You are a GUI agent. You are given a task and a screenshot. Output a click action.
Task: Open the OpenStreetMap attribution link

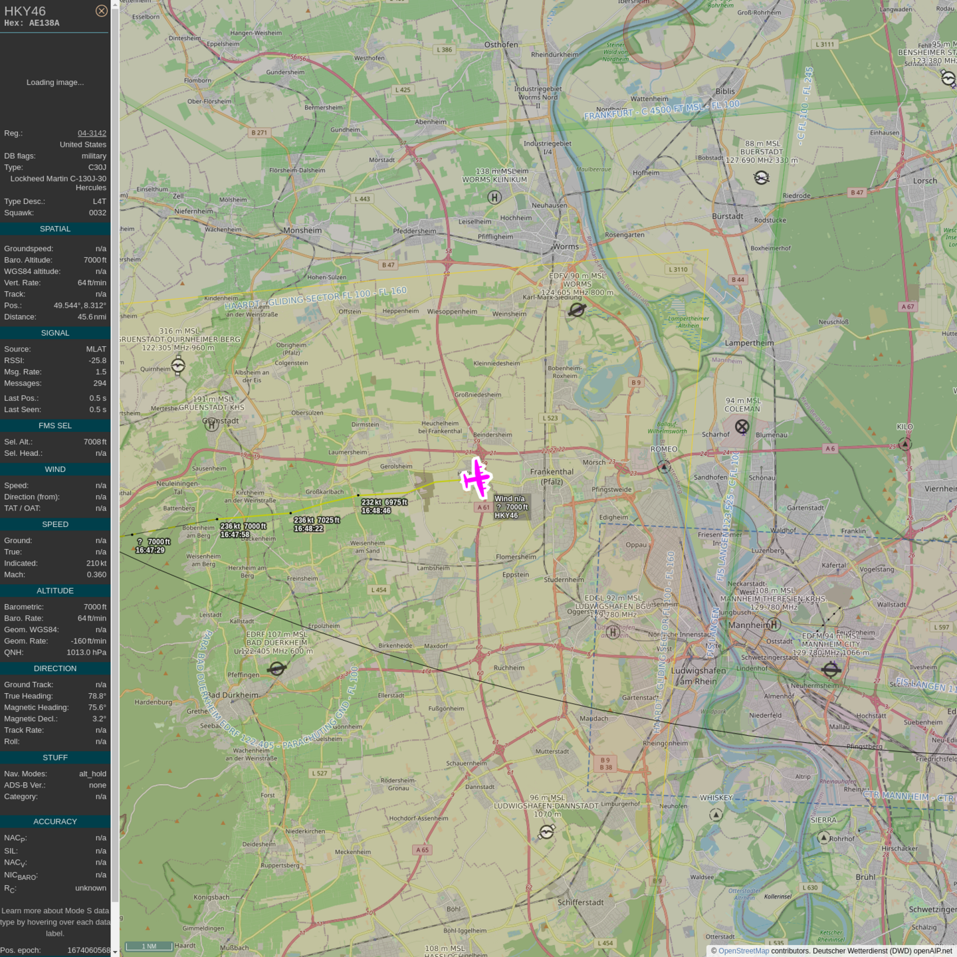click(743, 951)
